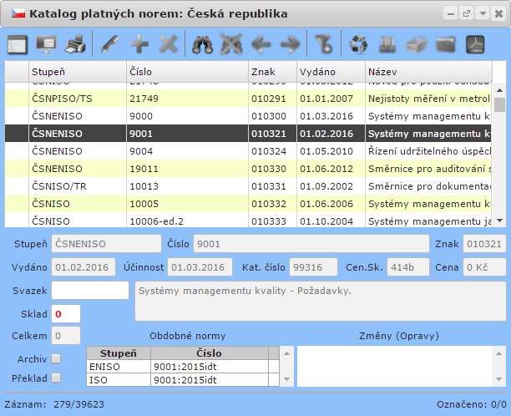Screen dimensions: 511x416
Task: Click the PDF document icon
Action: point(475,44)
